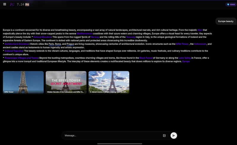Click the image attachment icon
Screen dimensions: 237x145
164,136
